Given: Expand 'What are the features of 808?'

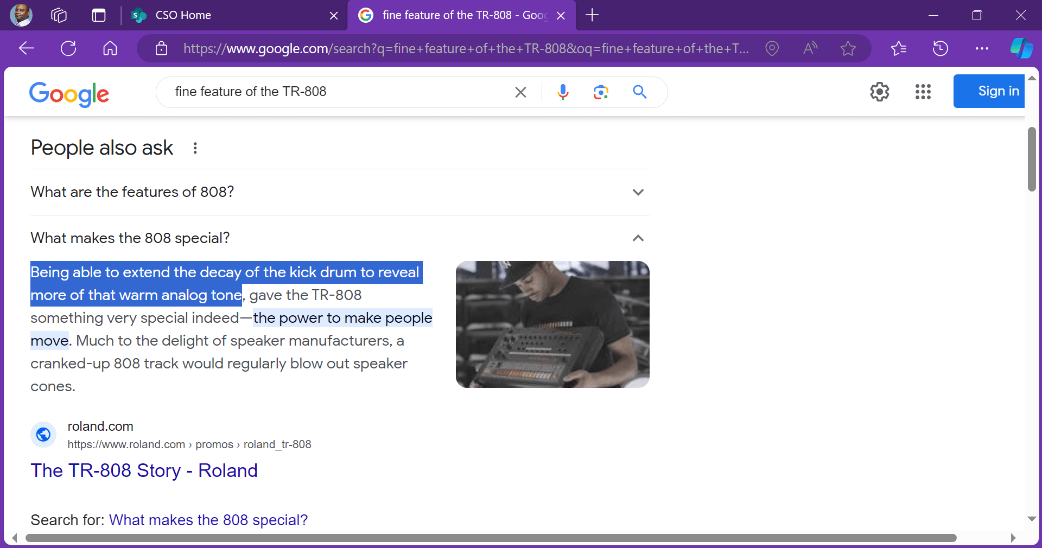Looking at the screenshot, I should coord(340,192).
